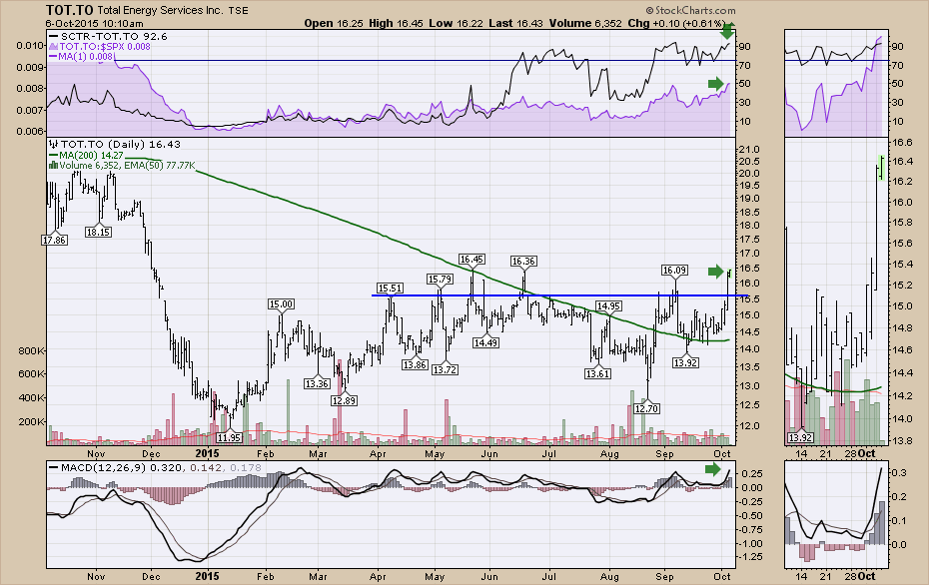Click the MACD(12,26,9) legend label

104,467
